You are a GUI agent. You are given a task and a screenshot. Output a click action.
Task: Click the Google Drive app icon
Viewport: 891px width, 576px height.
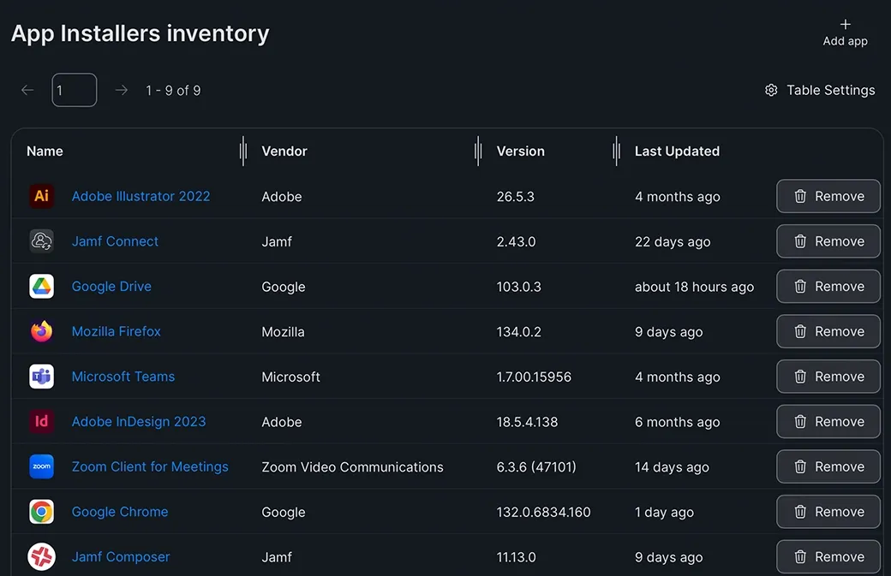(x=41, y=286)
